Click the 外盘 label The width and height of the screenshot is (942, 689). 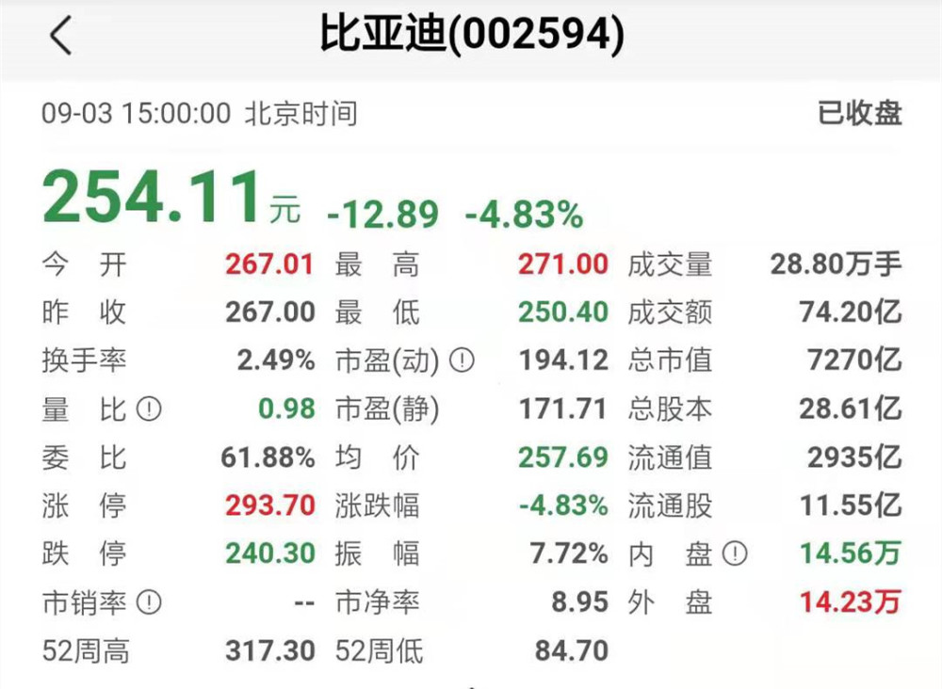click(670, 602)
